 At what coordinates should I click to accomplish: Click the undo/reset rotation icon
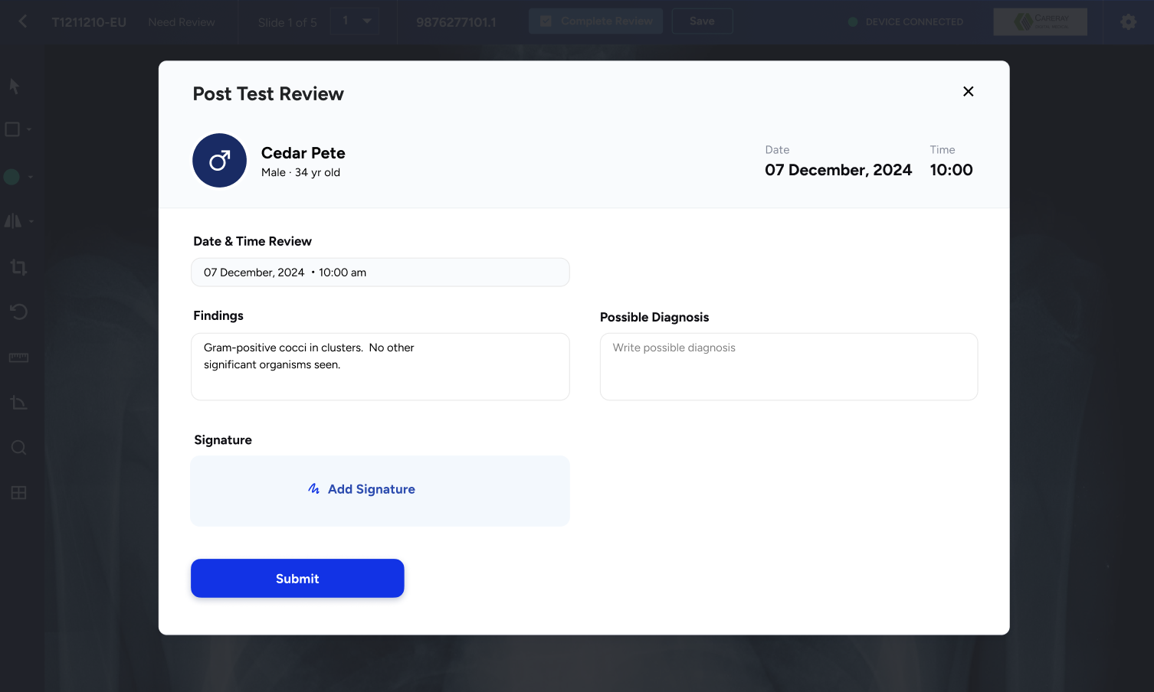click(x=18, y=312)
